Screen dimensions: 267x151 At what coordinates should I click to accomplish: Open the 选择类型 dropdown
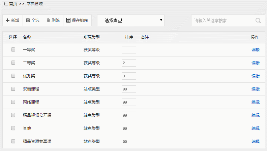click(131, 21)
